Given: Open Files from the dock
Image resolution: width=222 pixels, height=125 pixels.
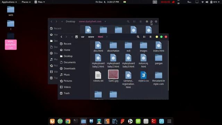Looking at the screenshot, I should [x=83, y=121].
